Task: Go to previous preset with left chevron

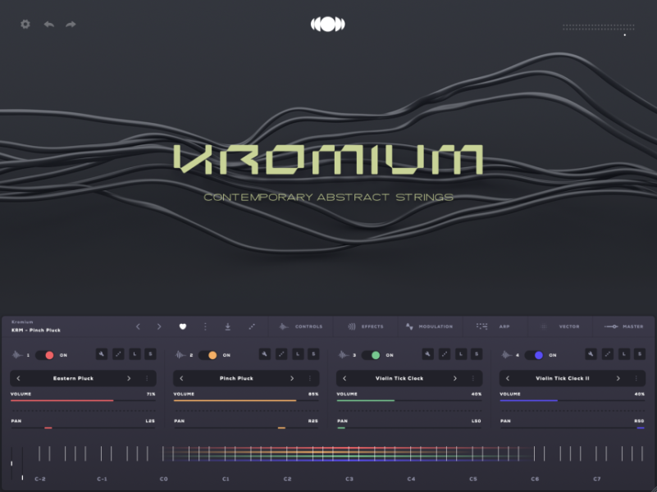Action: coord(138,326)
